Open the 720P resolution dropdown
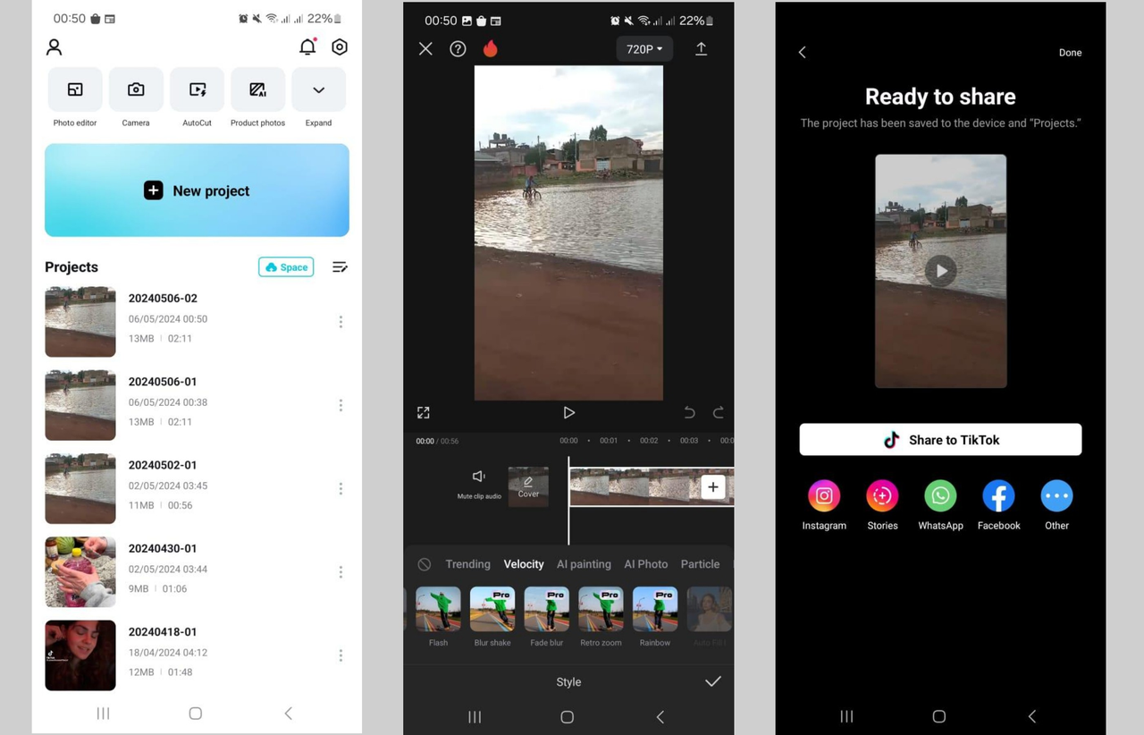Viewport: 1144px width, 735px height. tap(643, 49)
